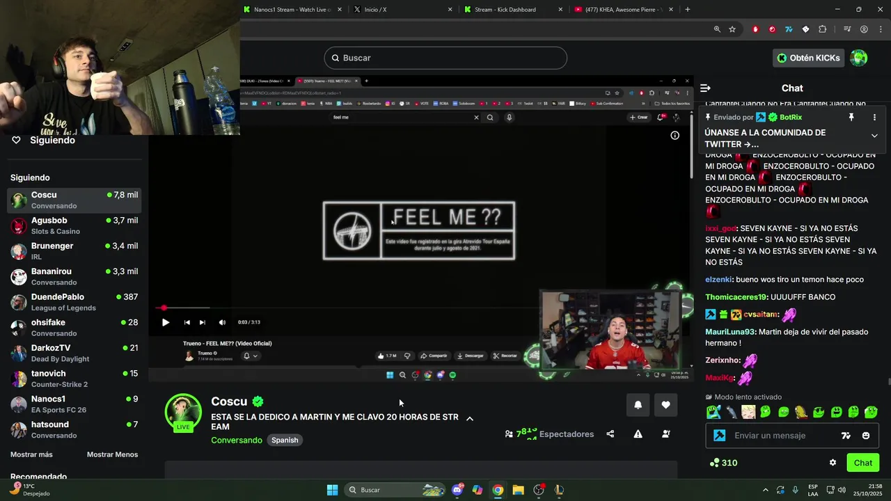Open the emoji picker in chat input
The height and width of the screenshot is (501, 891).
click(x=866, y=436)
